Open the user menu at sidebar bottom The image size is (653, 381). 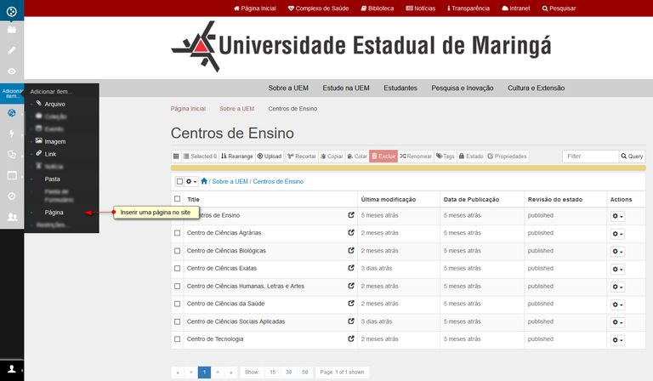[x=12, y=369]
